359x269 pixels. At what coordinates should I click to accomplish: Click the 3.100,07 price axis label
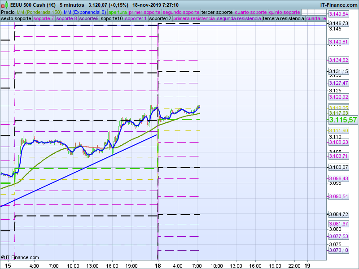[x=338, y=167]
